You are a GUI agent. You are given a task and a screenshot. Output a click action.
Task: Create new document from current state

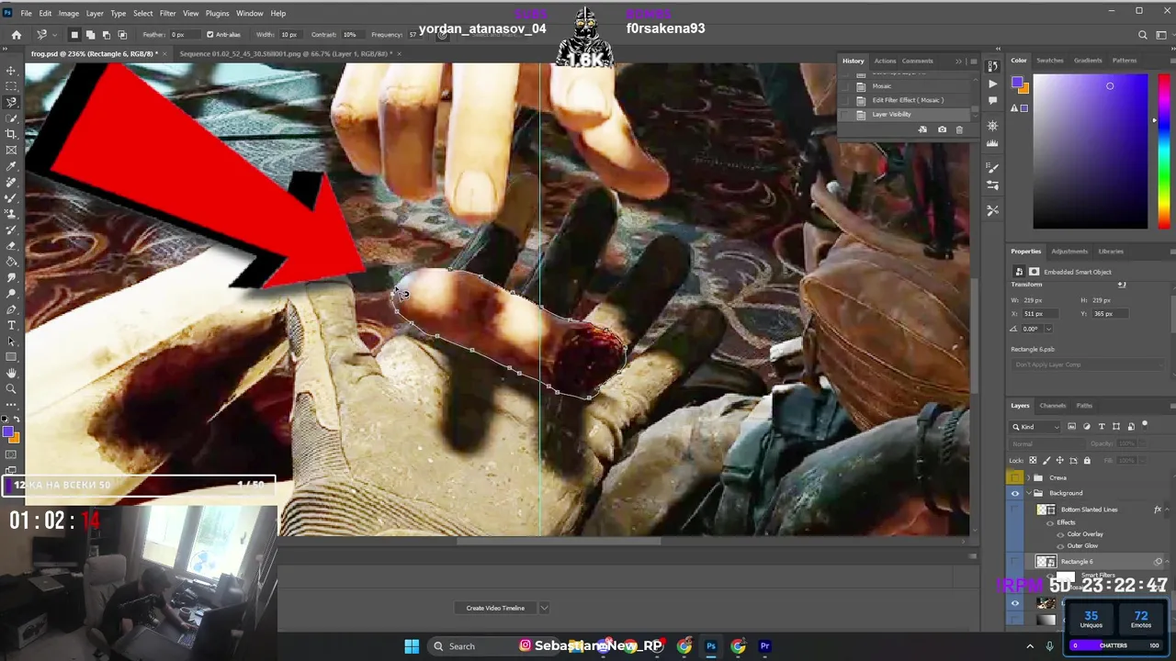[x=922, y=129]
